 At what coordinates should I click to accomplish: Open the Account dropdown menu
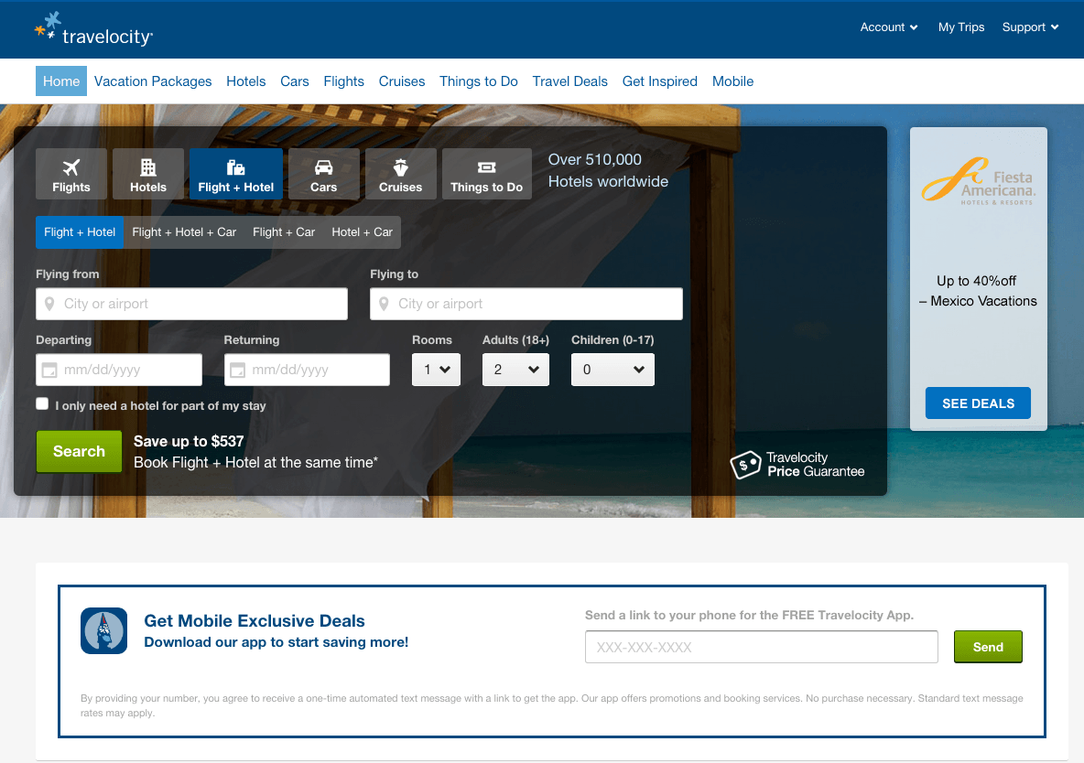pyautogui.click(x=888, y=27)
